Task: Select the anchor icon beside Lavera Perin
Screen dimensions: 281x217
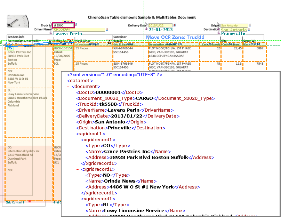Action: click(51, 33)
